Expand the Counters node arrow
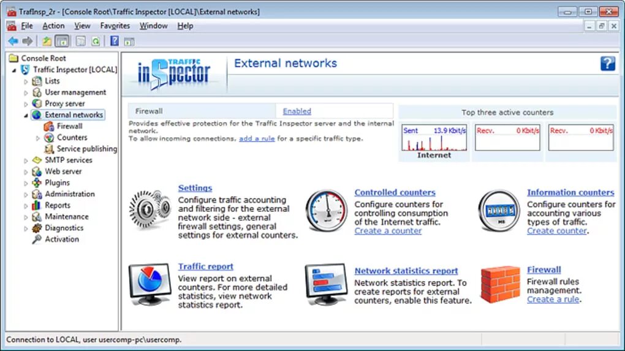Image resolution: width=625 pixels, height=351 pixels. point(38,138)
